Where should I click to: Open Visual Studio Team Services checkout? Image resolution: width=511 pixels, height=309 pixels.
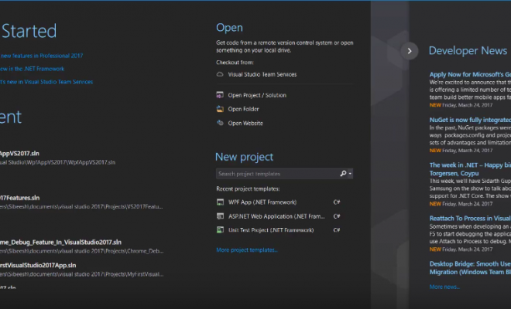pos(262,74)
